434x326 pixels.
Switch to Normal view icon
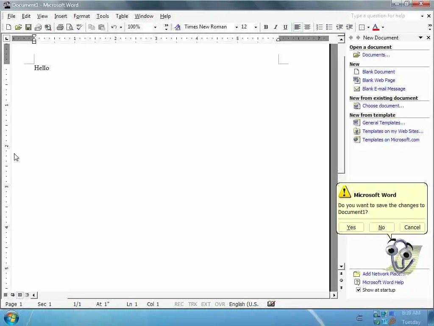pyautogui.click(x=5, y=295)
